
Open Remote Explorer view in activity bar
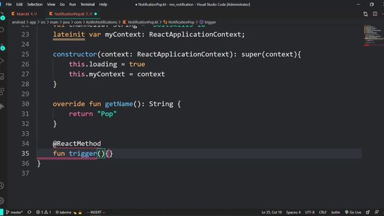click(x=2, y=77)
